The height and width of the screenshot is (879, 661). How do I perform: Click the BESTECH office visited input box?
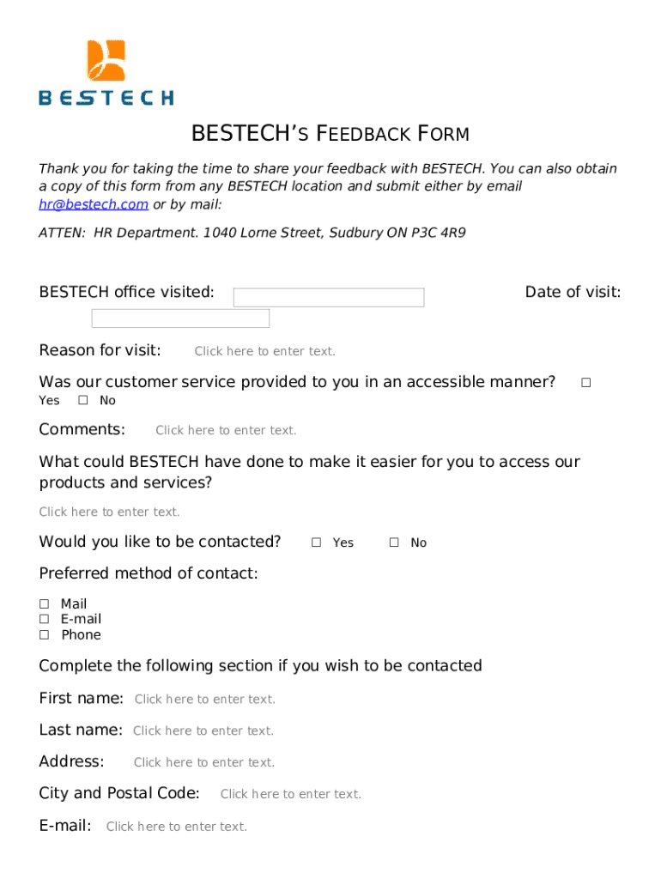point(329,298)
